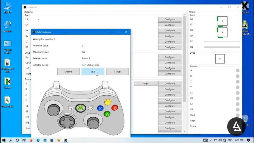Configure the X button mapping
Screen dimensions: 254x143
[x=170, y=95]
